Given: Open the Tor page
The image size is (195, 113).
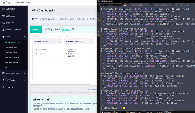Looking at the screenshot, I should point(6,67).
